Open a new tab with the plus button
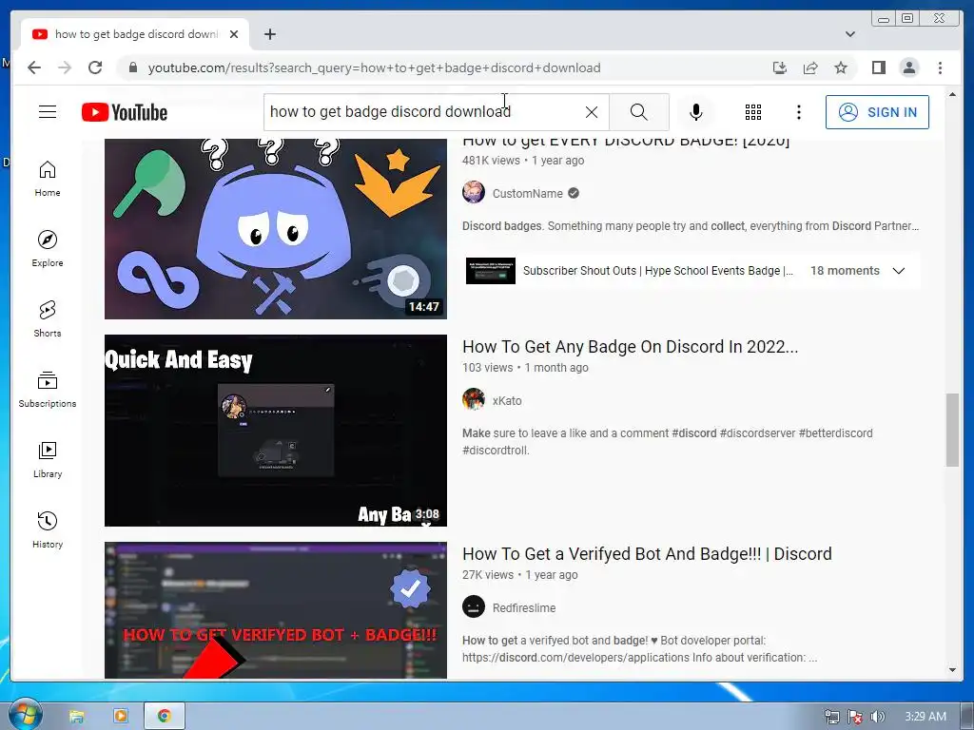This screenshot has width=974, height=730. [x=269, y=34]
